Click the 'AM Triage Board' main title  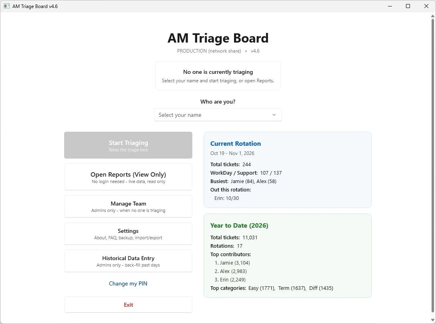[x=218, y=38]
